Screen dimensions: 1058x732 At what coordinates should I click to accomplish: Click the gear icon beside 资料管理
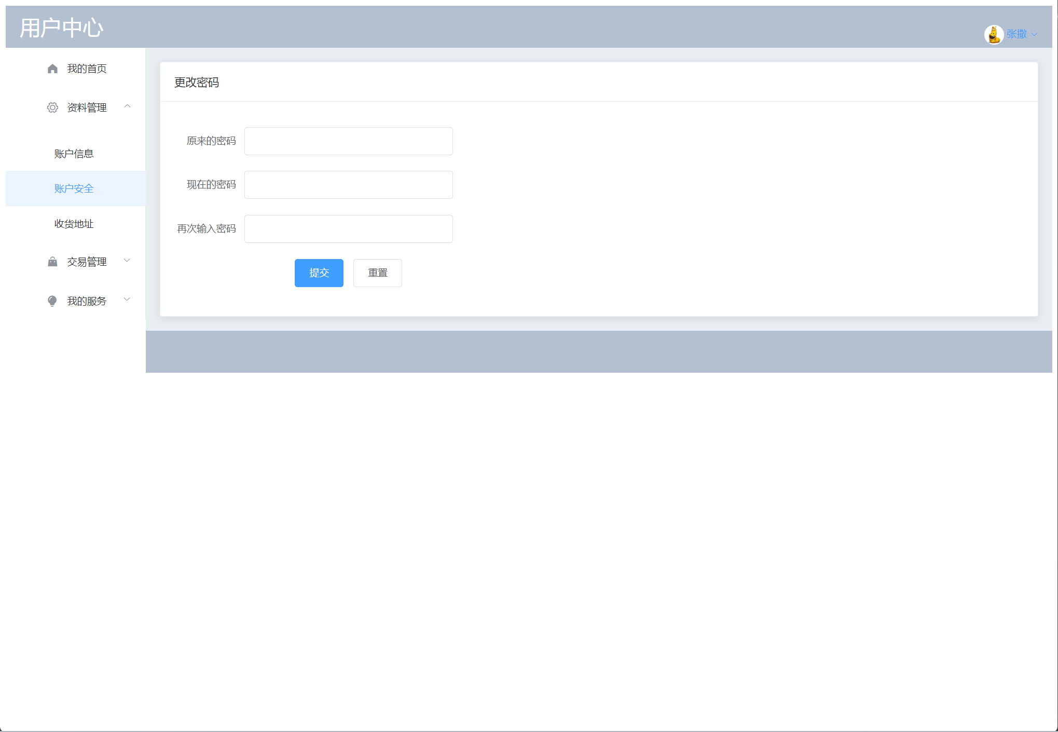52,107
